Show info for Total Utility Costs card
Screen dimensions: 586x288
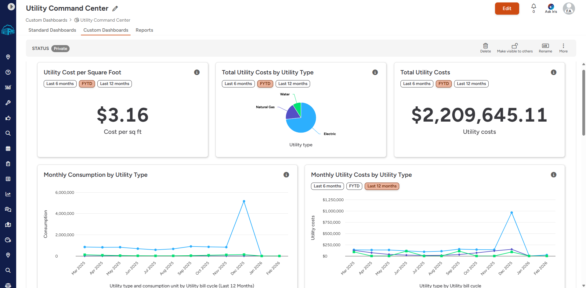click(x=554, y=72)
